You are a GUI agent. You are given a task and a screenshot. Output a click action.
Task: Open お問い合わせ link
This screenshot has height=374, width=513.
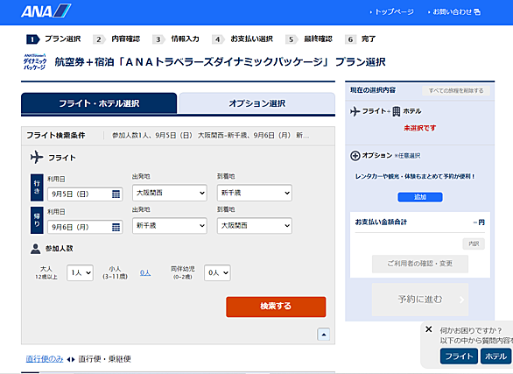pos(452,12)
